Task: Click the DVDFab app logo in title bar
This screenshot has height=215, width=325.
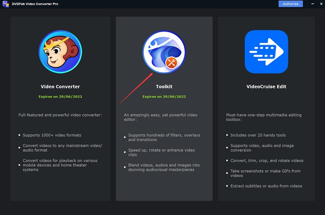Action: 6,4
